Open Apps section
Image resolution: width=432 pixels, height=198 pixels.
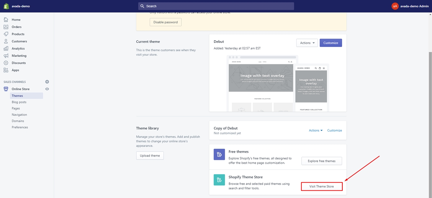[x=15, y=70]
